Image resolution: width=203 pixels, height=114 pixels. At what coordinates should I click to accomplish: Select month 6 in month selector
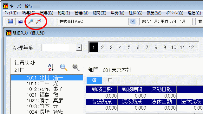tap(138, 47)
